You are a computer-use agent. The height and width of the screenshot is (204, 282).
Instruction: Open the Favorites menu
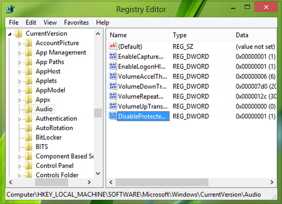76,23
